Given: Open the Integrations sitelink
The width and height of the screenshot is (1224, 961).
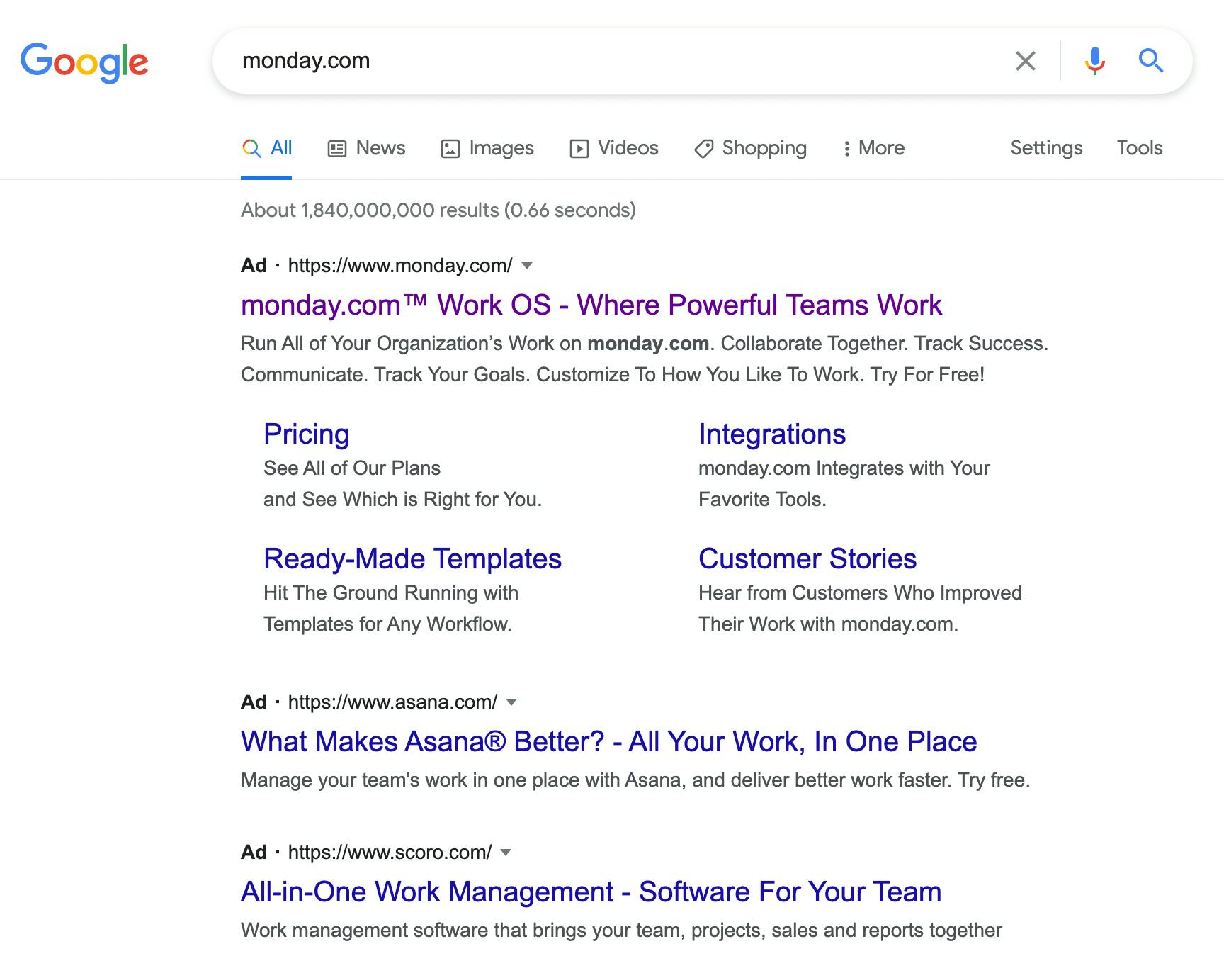Looking at the screenshot, I should click(771, 434).
